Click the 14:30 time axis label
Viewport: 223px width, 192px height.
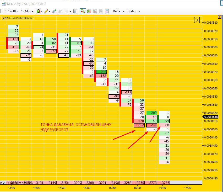[x=62, y=188]
